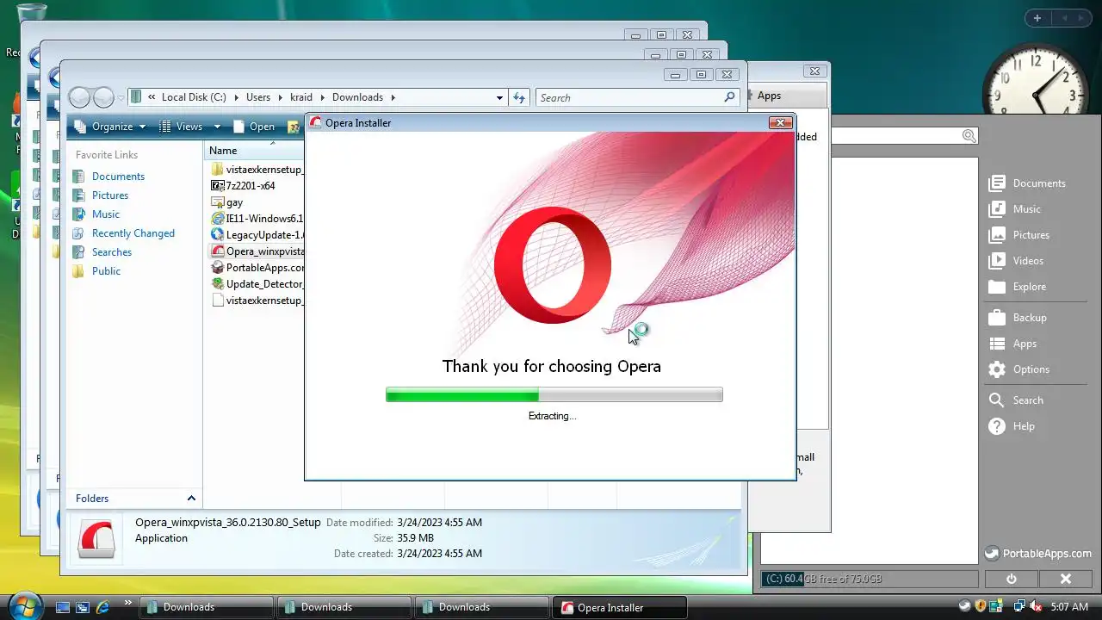Close the Opera Installer window
This screenshot has width=1102, height=620.
click(780, 122)
